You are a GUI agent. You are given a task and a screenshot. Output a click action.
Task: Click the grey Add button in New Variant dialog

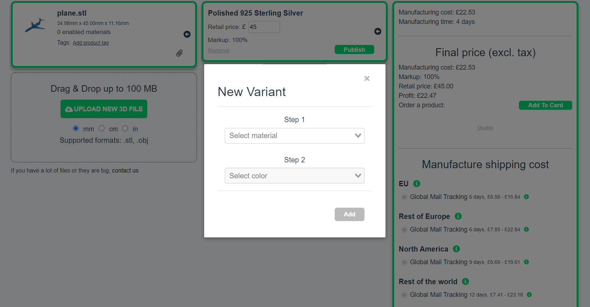point(350,214)
